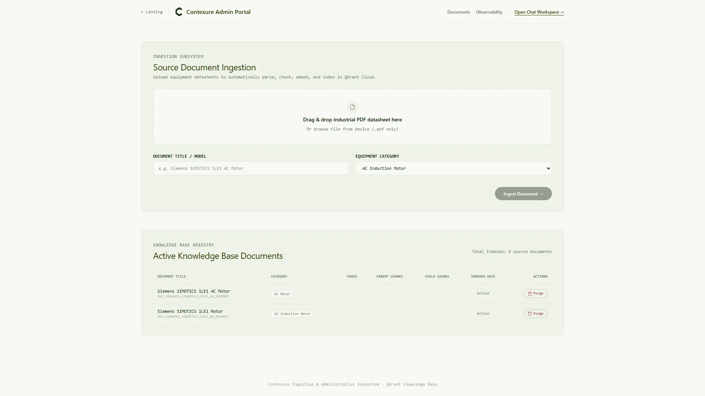Purge the Siemens SIMOTICS 1LE1 AC Motor document
The image size is (705, 396).
click(x=535, y=294)
